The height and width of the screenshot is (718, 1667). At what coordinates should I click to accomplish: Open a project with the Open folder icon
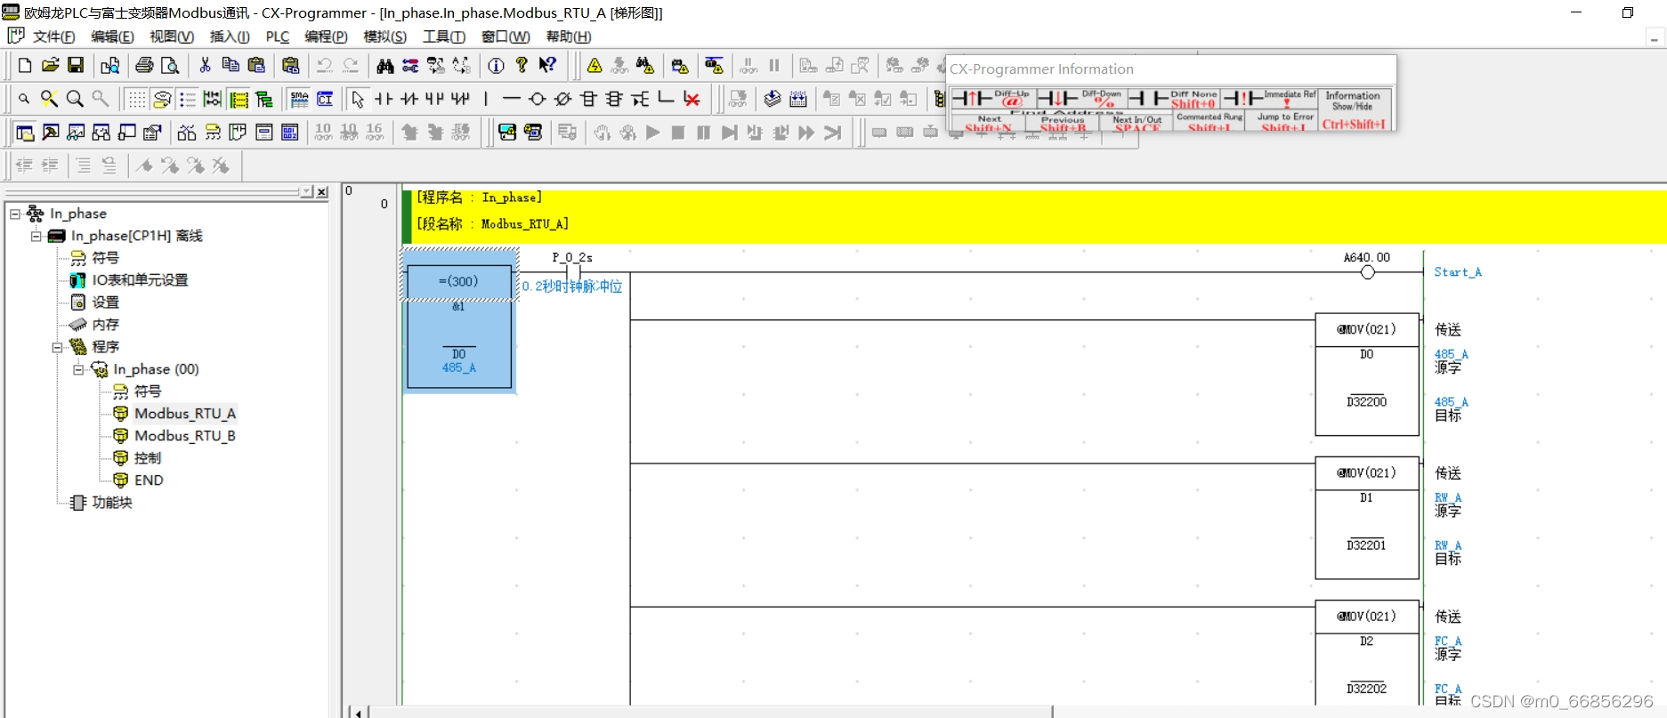click(x=51, y=65)
